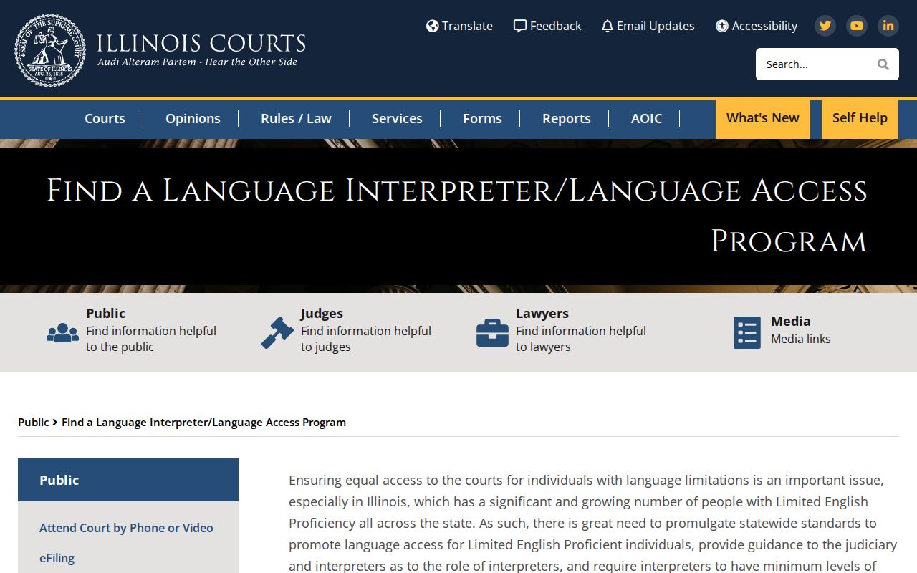Open the Media heading link
Image resolution: width=917 pixels, height=573 pixels.
point(790,321)
